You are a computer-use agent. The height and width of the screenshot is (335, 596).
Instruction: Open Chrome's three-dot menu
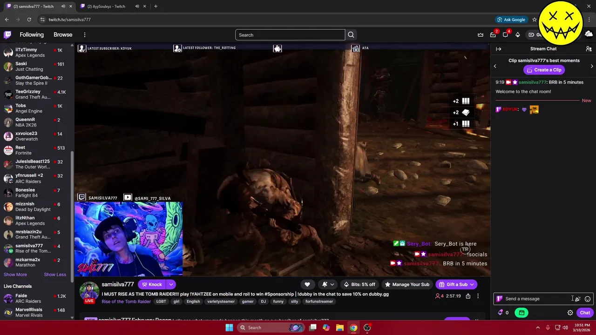click(589, 20)
